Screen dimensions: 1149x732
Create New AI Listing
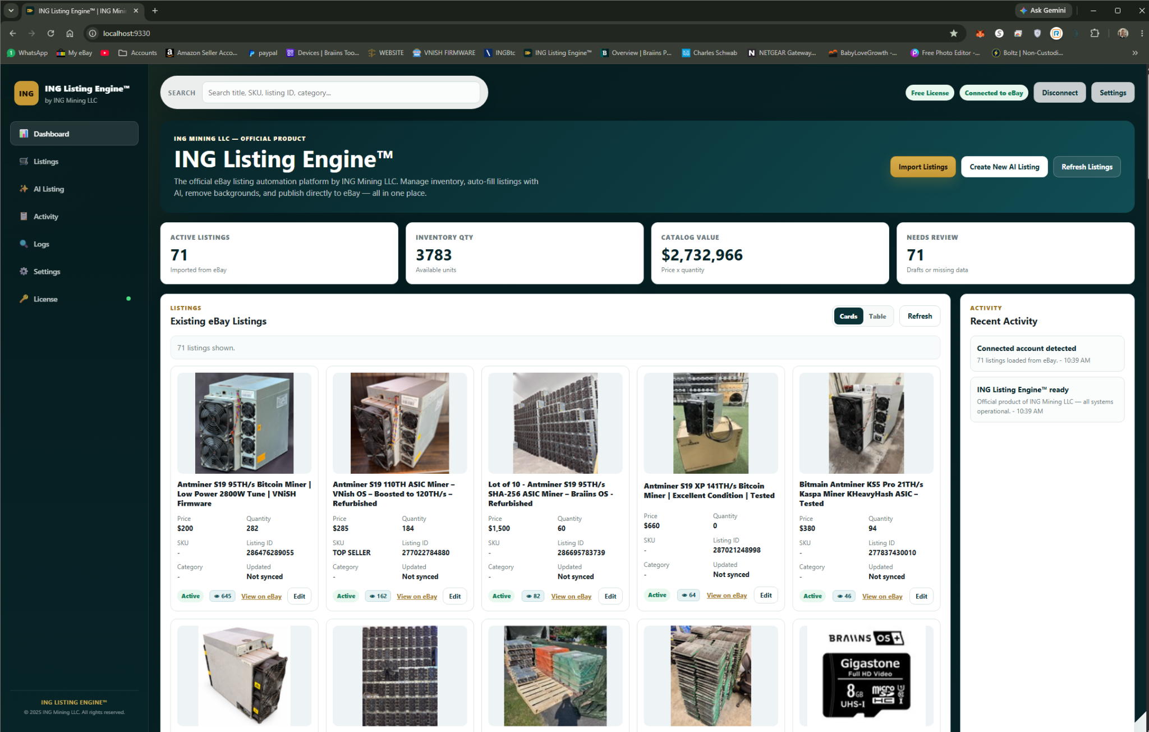click(x=1004, y=167)
